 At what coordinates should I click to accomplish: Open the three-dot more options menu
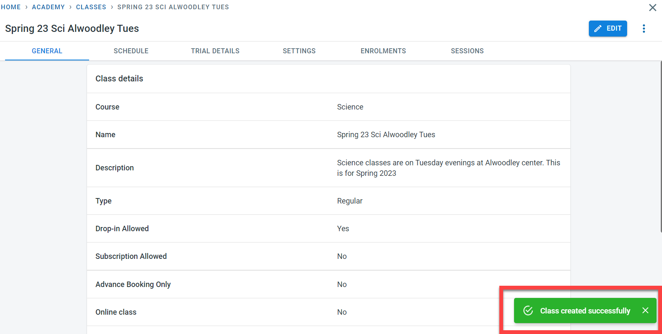[x=644, y=29]
